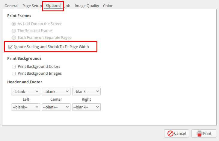The height and width of the screenshot is (141, 219).
Task: Open the bottom Left footer dropdown
Action: pyautogui.click(x=26, y=107)
